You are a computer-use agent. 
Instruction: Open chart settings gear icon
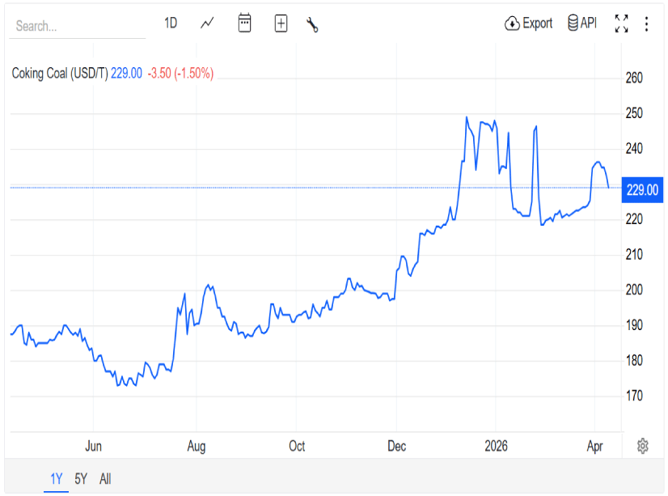click(x=643, y=446)
